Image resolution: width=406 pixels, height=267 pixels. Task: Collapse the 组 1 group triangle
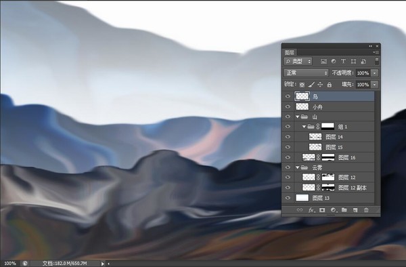pos(304,127)
